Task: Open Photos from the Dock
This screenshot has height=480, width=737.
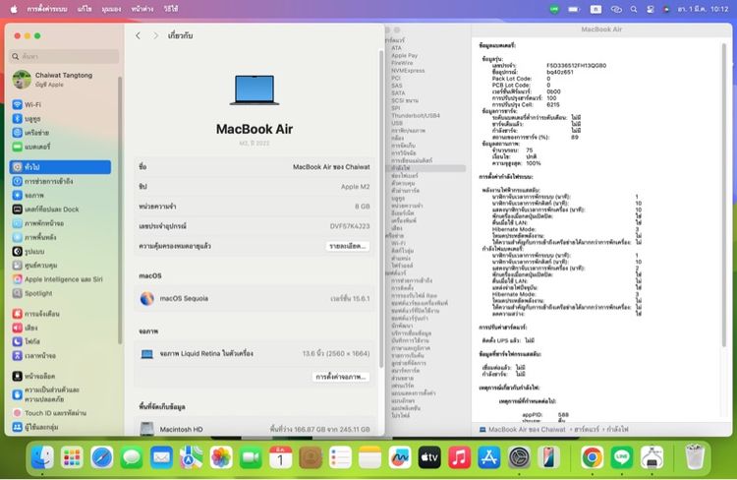Action: click(x=221, y=457)
